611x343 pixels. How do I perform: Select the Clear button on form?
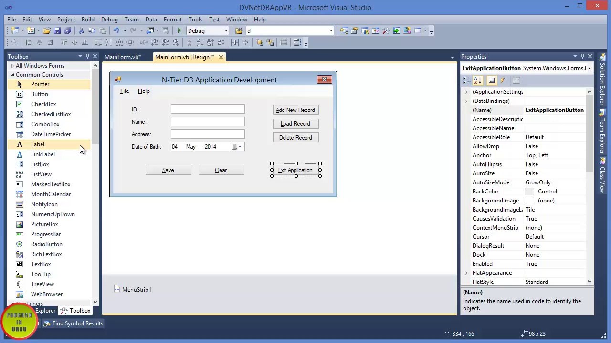pos(221,170)
